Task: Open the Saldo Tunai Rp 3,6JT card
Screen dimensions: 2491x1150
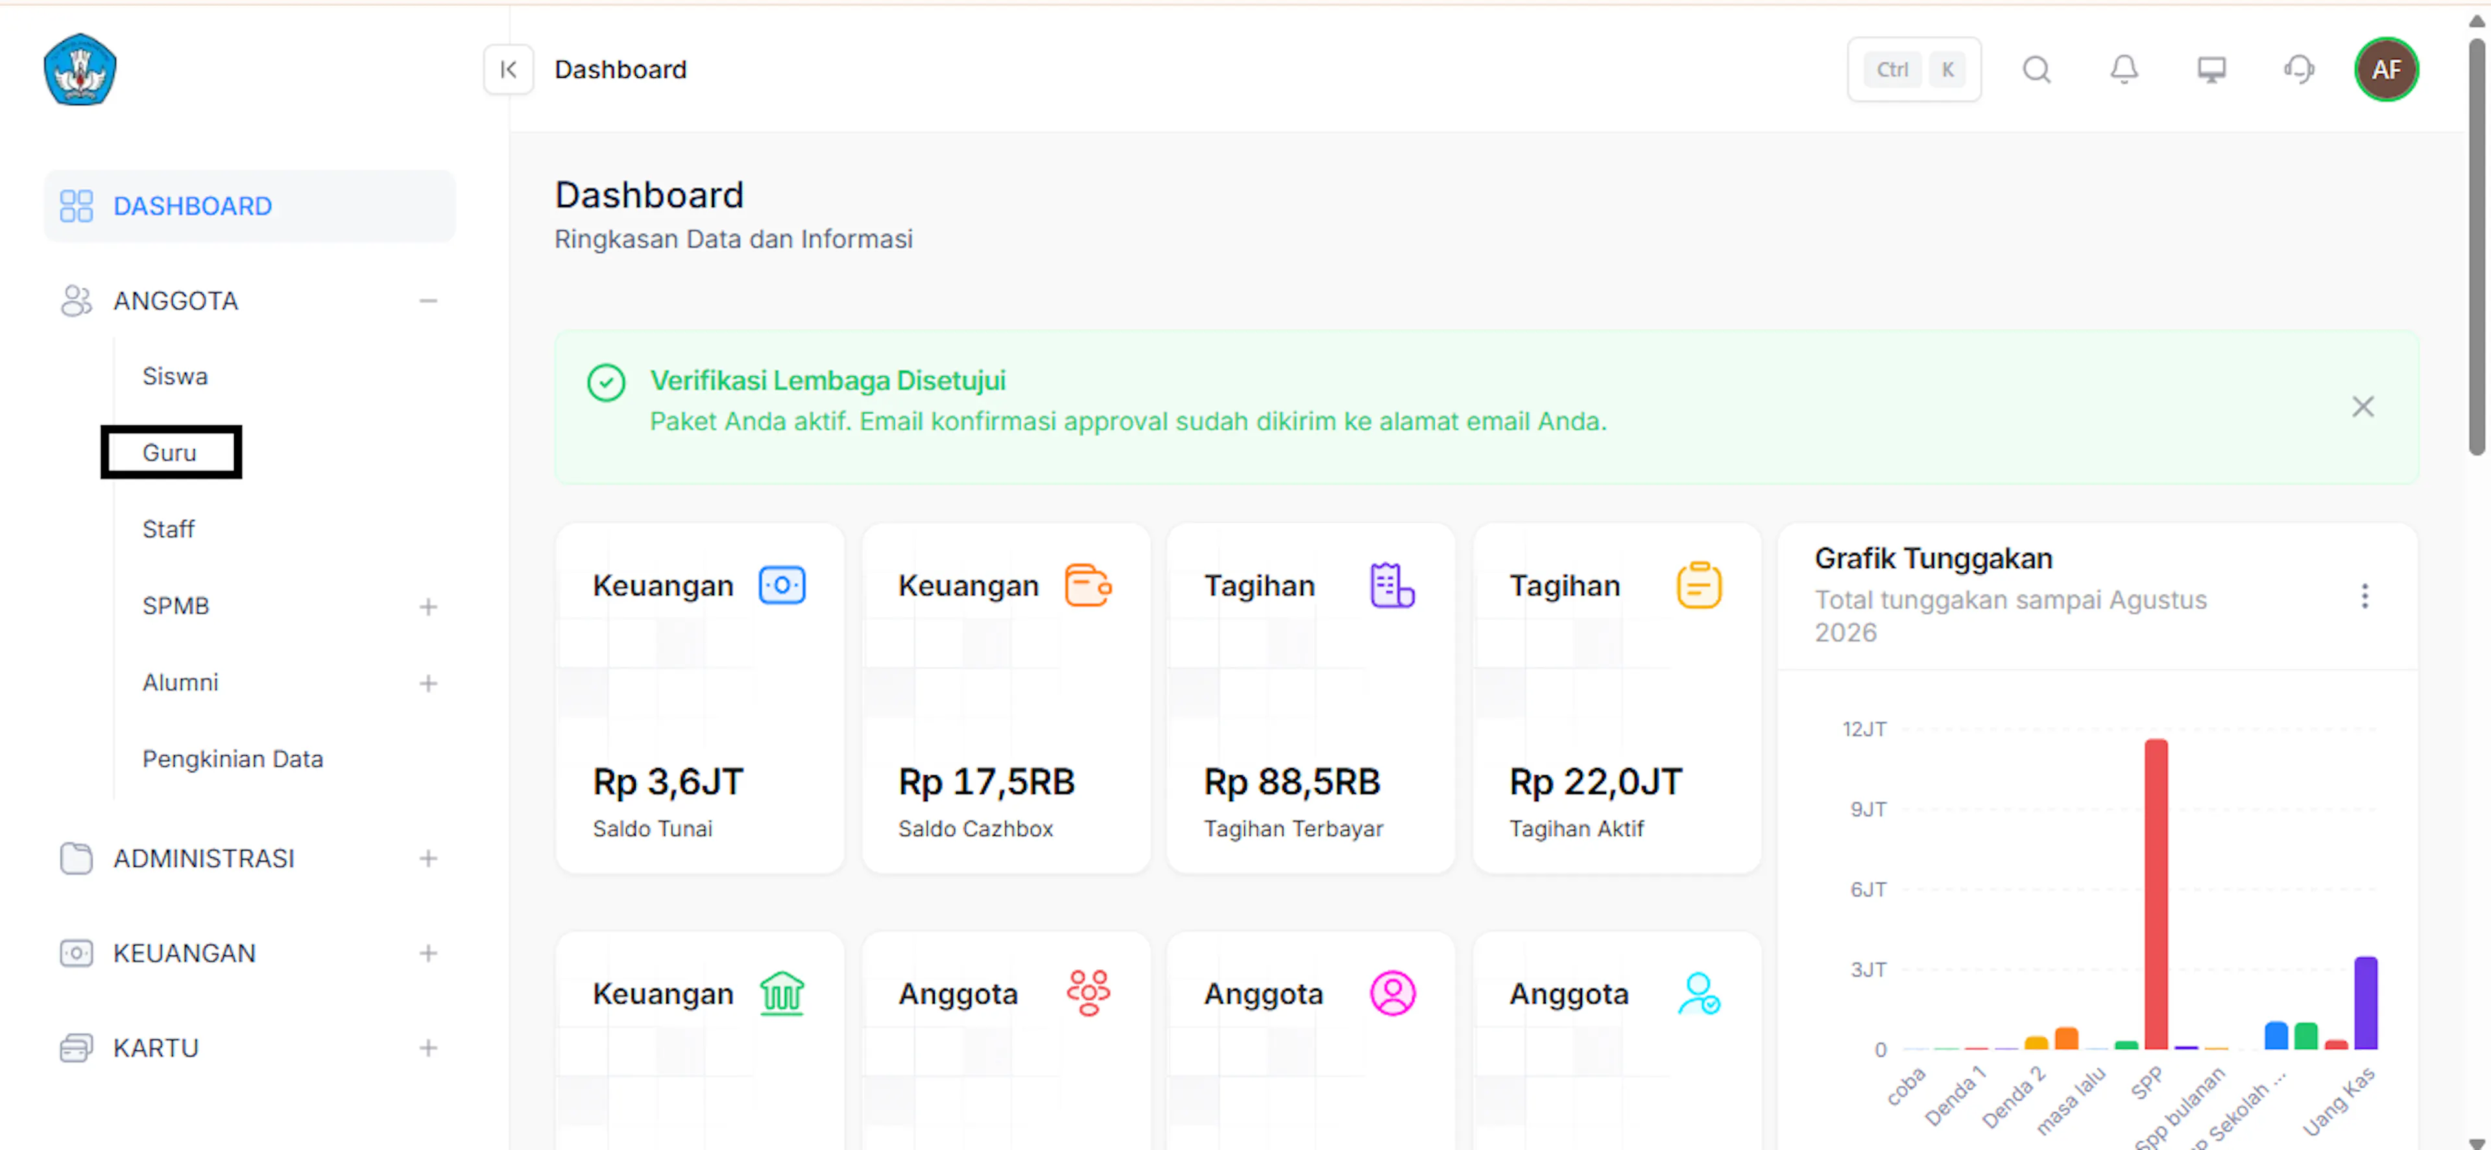Action: pos(699,699)
